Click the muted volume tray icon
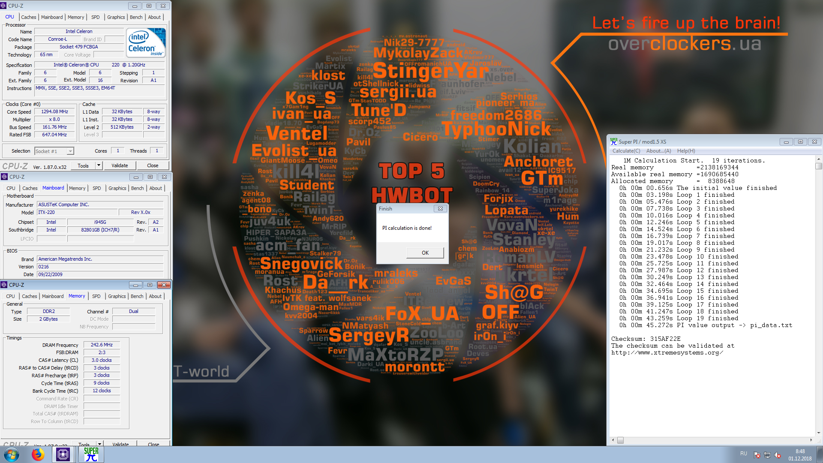Viewport: 823px width, 463px height. (x=778, y=455)
